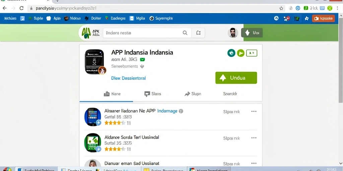The width and height of the screenshot is (343, 171).
Task: Select the Slupn tab
Action: tap(193, 94)
